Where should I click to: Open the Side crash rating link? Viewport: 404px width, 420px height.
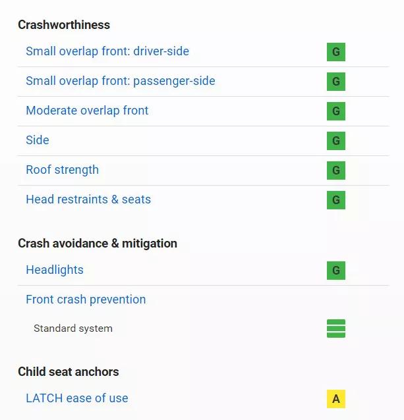pyautogui.click(x=38, y=140)
